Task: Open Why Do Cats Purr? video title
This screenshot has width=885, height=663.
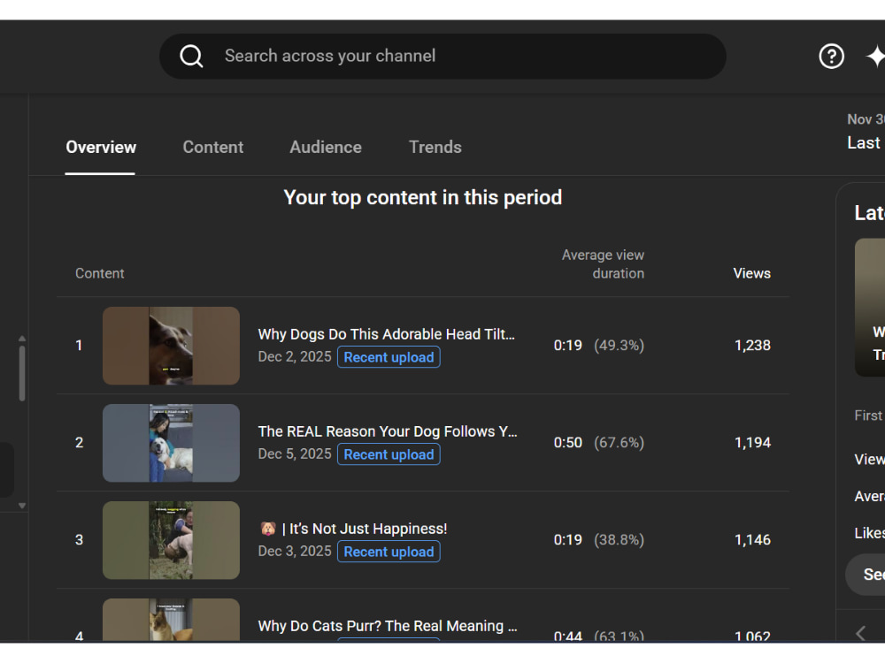Action: [388, 626]
